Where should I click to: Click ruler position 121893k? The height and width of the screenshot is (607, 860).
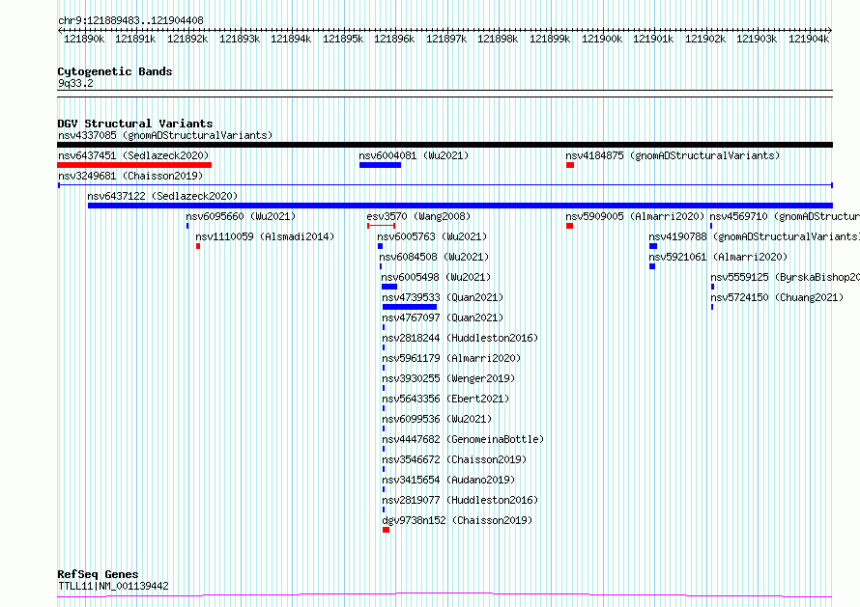239,39
